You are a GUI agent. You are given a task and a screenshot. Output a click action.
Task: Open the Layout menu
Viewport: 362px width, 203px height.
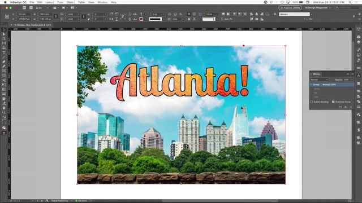[x=50, y=2]
